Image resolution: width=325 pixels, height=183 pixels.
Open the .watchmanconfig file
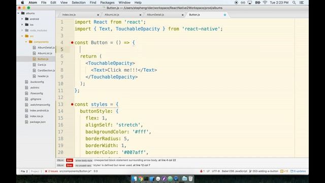(x=40, y=105)
